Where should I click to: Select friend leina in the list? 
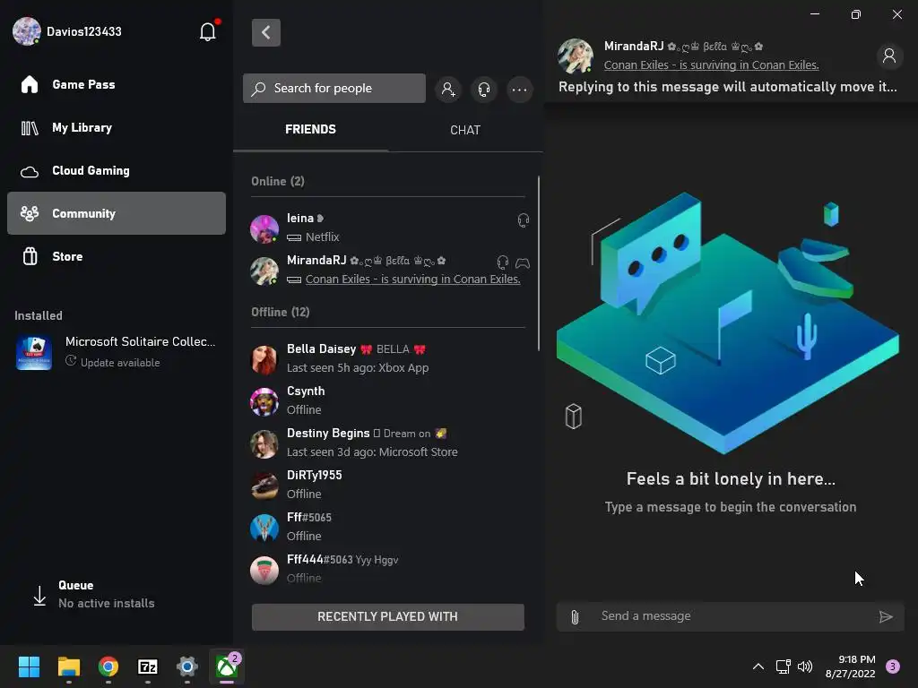tap(387, 227)
